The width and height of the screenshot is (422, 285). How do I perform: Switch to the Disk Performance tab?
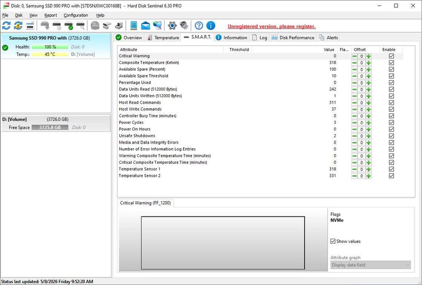(293, 37)
